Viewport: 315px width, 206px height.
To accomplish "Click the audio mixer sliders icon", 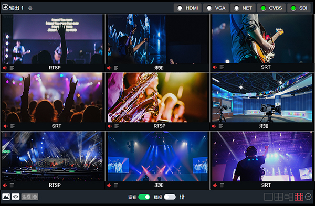I will tap(182, 197).
